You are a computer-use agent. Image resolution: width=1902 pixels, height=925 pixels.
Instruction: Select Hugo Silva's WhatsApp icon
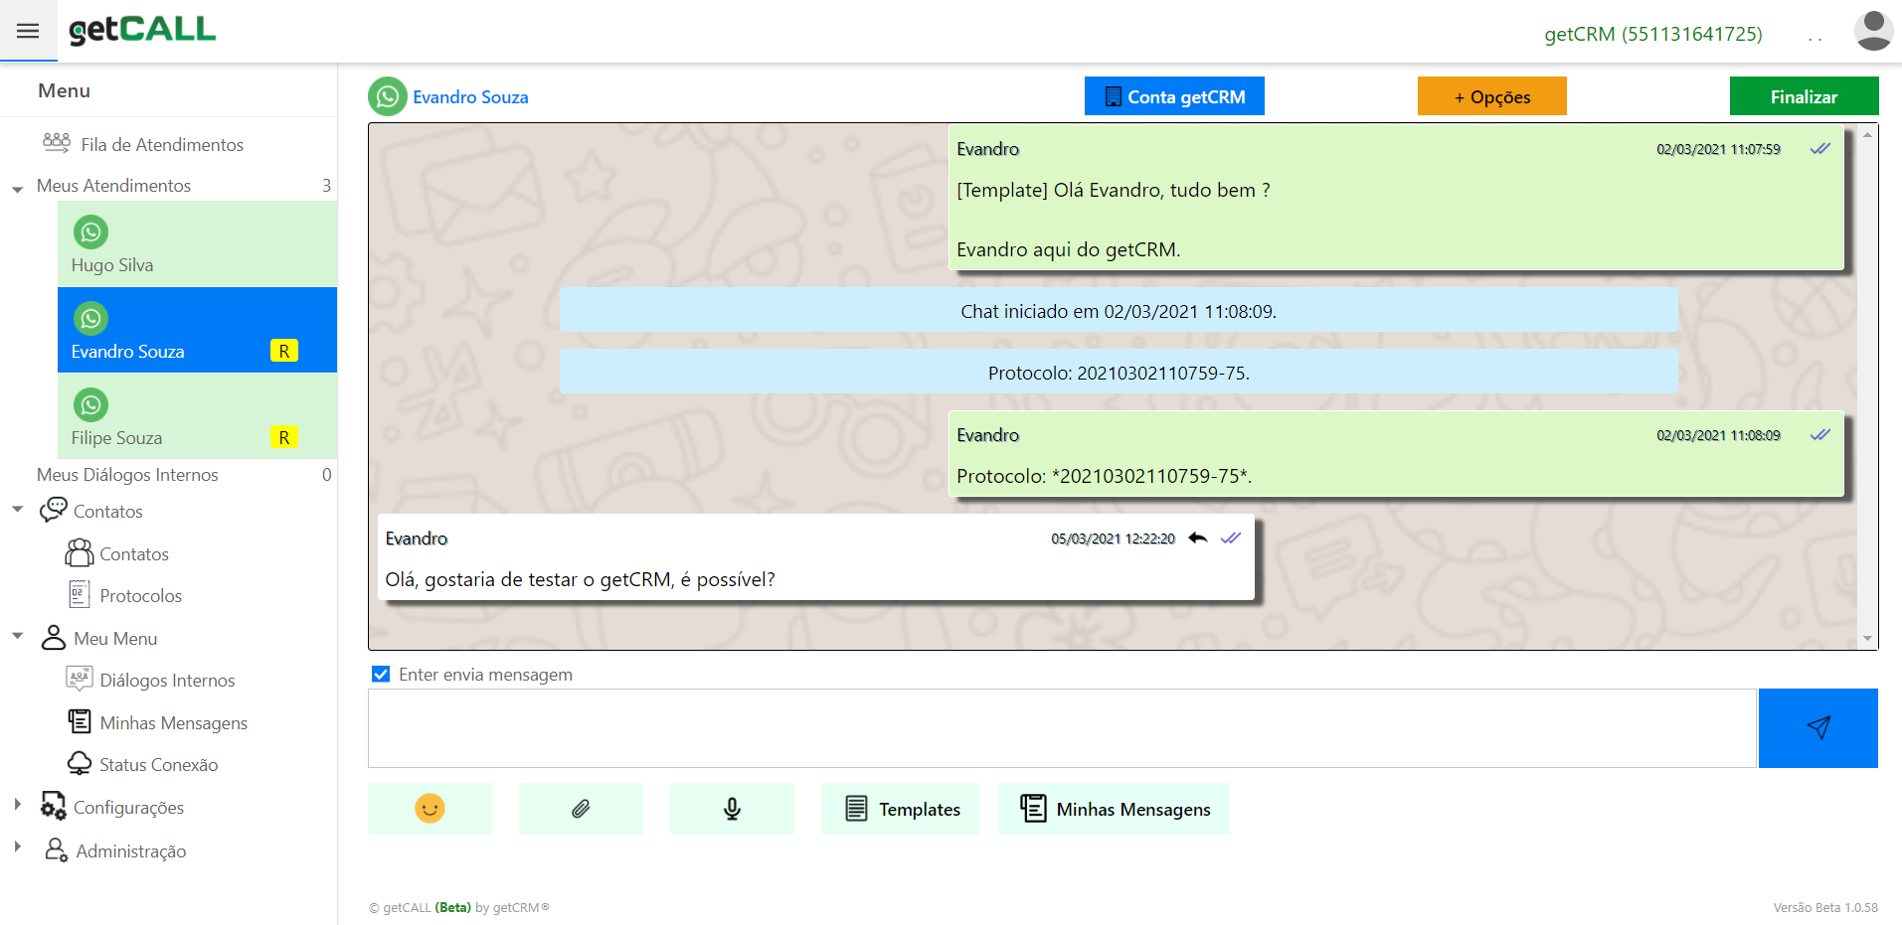90,232
